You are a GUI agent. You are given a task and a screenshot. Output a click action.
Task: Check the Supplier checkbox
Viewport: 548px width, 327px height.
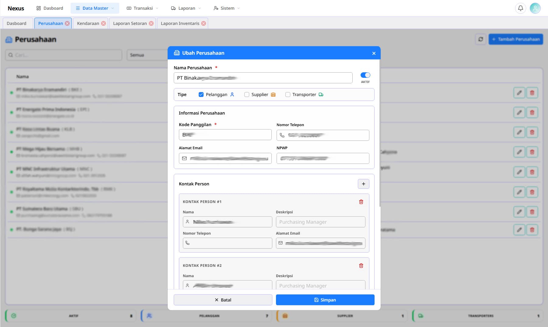pos(246,95)
